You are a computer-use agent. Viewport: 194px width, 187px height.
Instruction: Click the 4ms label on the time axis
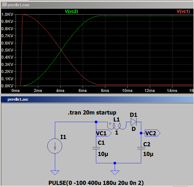coord(60,91)
